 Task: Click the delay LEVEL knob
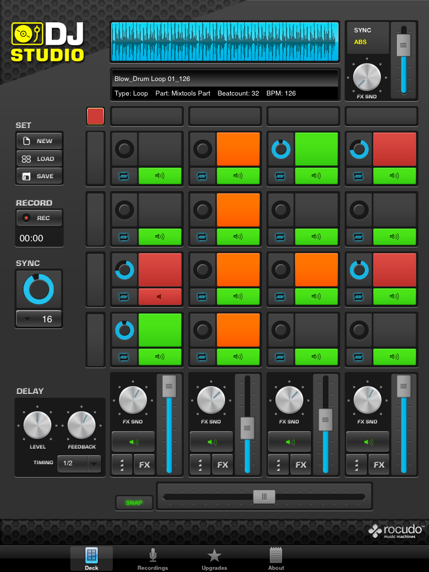point(37,425)
